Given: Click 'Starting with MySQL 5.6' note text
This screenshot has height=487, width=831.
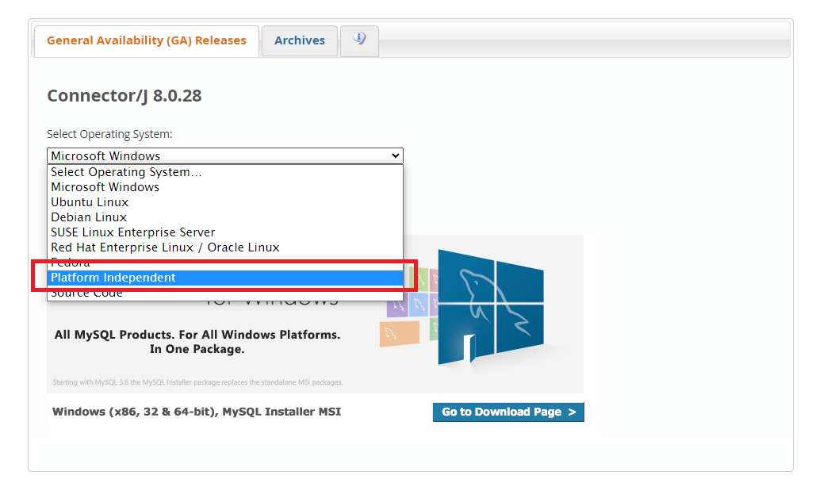Looking at the screenshot, I should tap(197, 382).
